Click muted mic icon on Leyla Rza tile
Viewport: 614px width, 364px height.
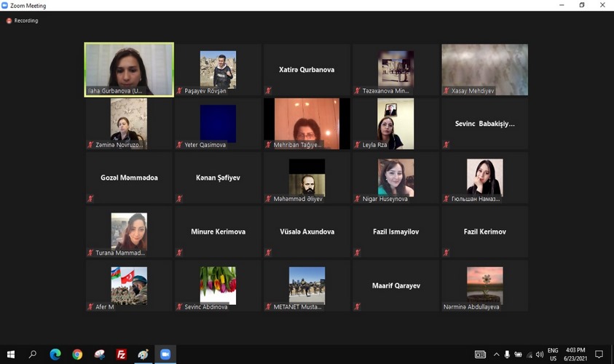[358, 145]
